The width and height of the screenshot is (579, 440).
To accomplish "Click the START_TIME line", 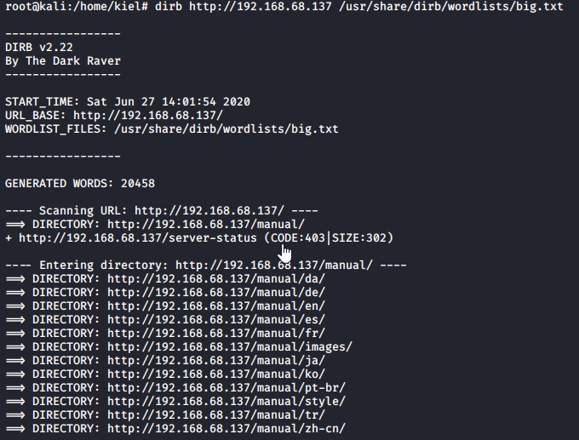I will click(128, 101).
